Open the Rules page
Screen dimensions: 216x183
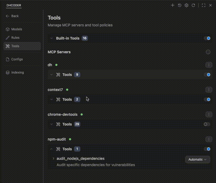[x=15, y=38]
